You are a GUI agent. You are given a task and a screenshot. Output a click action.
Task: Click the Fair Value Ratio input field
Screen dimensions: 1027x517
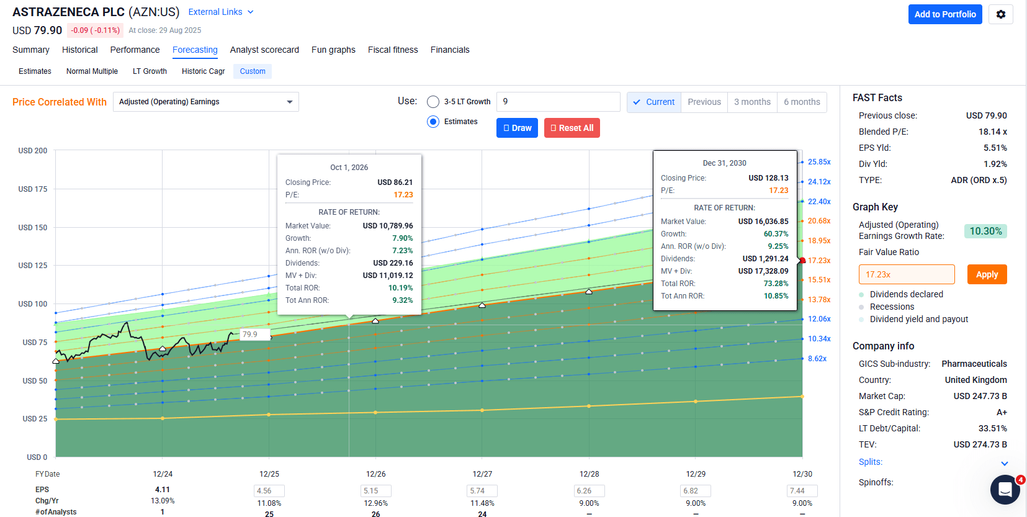click(x=906, y=274)
